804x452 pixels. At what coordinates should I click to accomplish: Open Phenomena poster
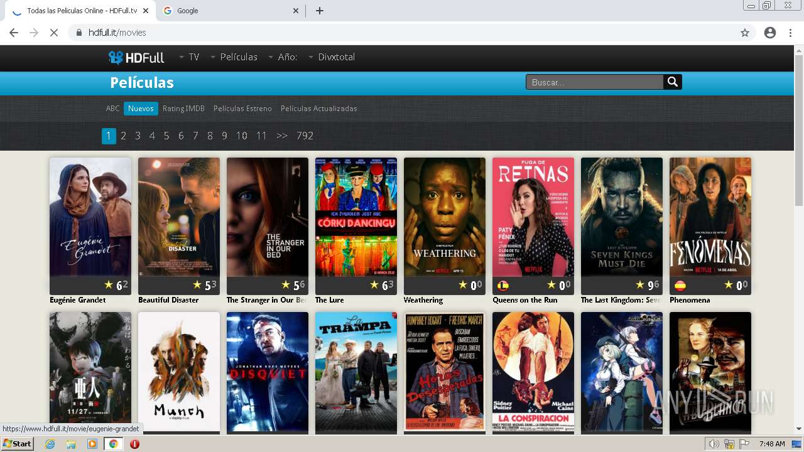pos(710,217)
